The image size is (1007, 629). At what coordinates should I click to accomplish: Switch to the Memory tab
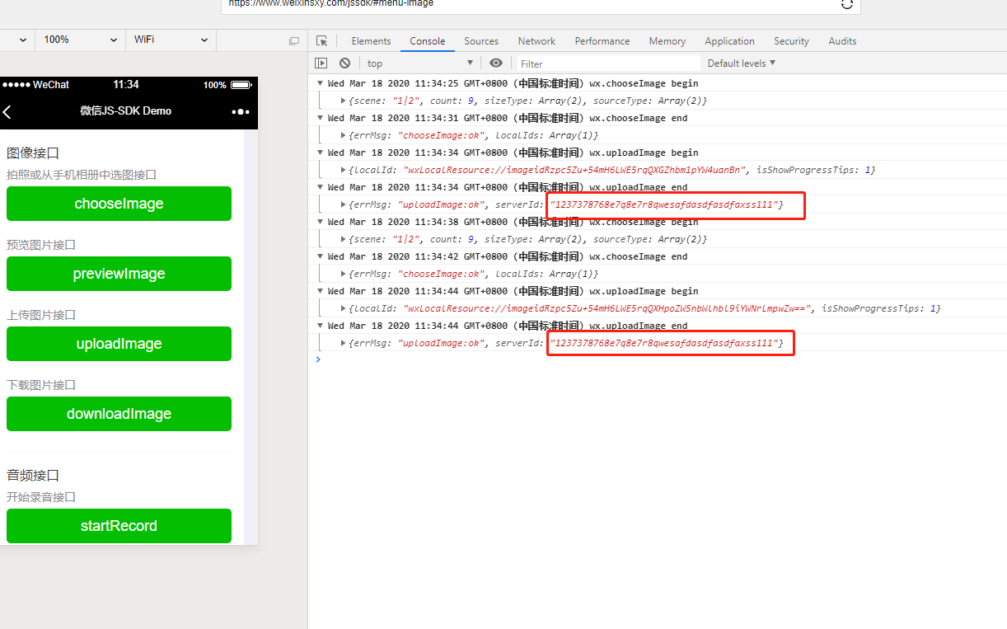coord(667,40)
